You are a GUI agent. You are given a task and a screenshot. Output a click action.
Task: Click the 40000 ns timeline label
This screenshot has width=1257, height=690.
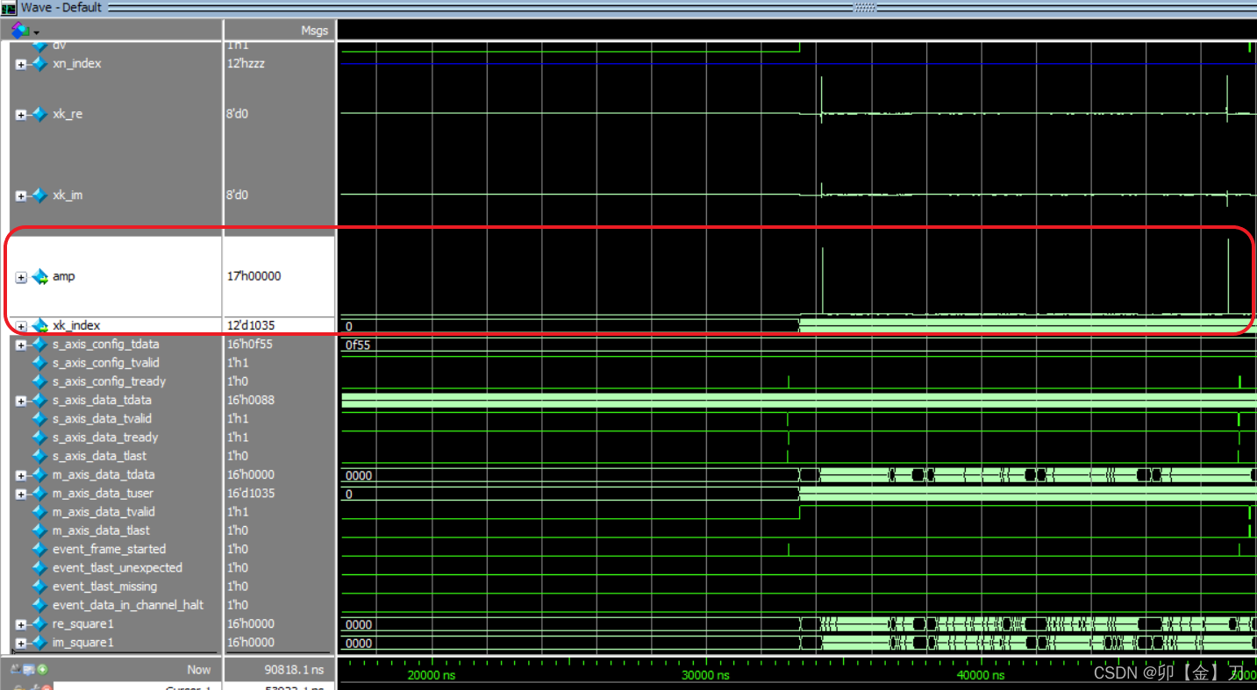[981, 675]
